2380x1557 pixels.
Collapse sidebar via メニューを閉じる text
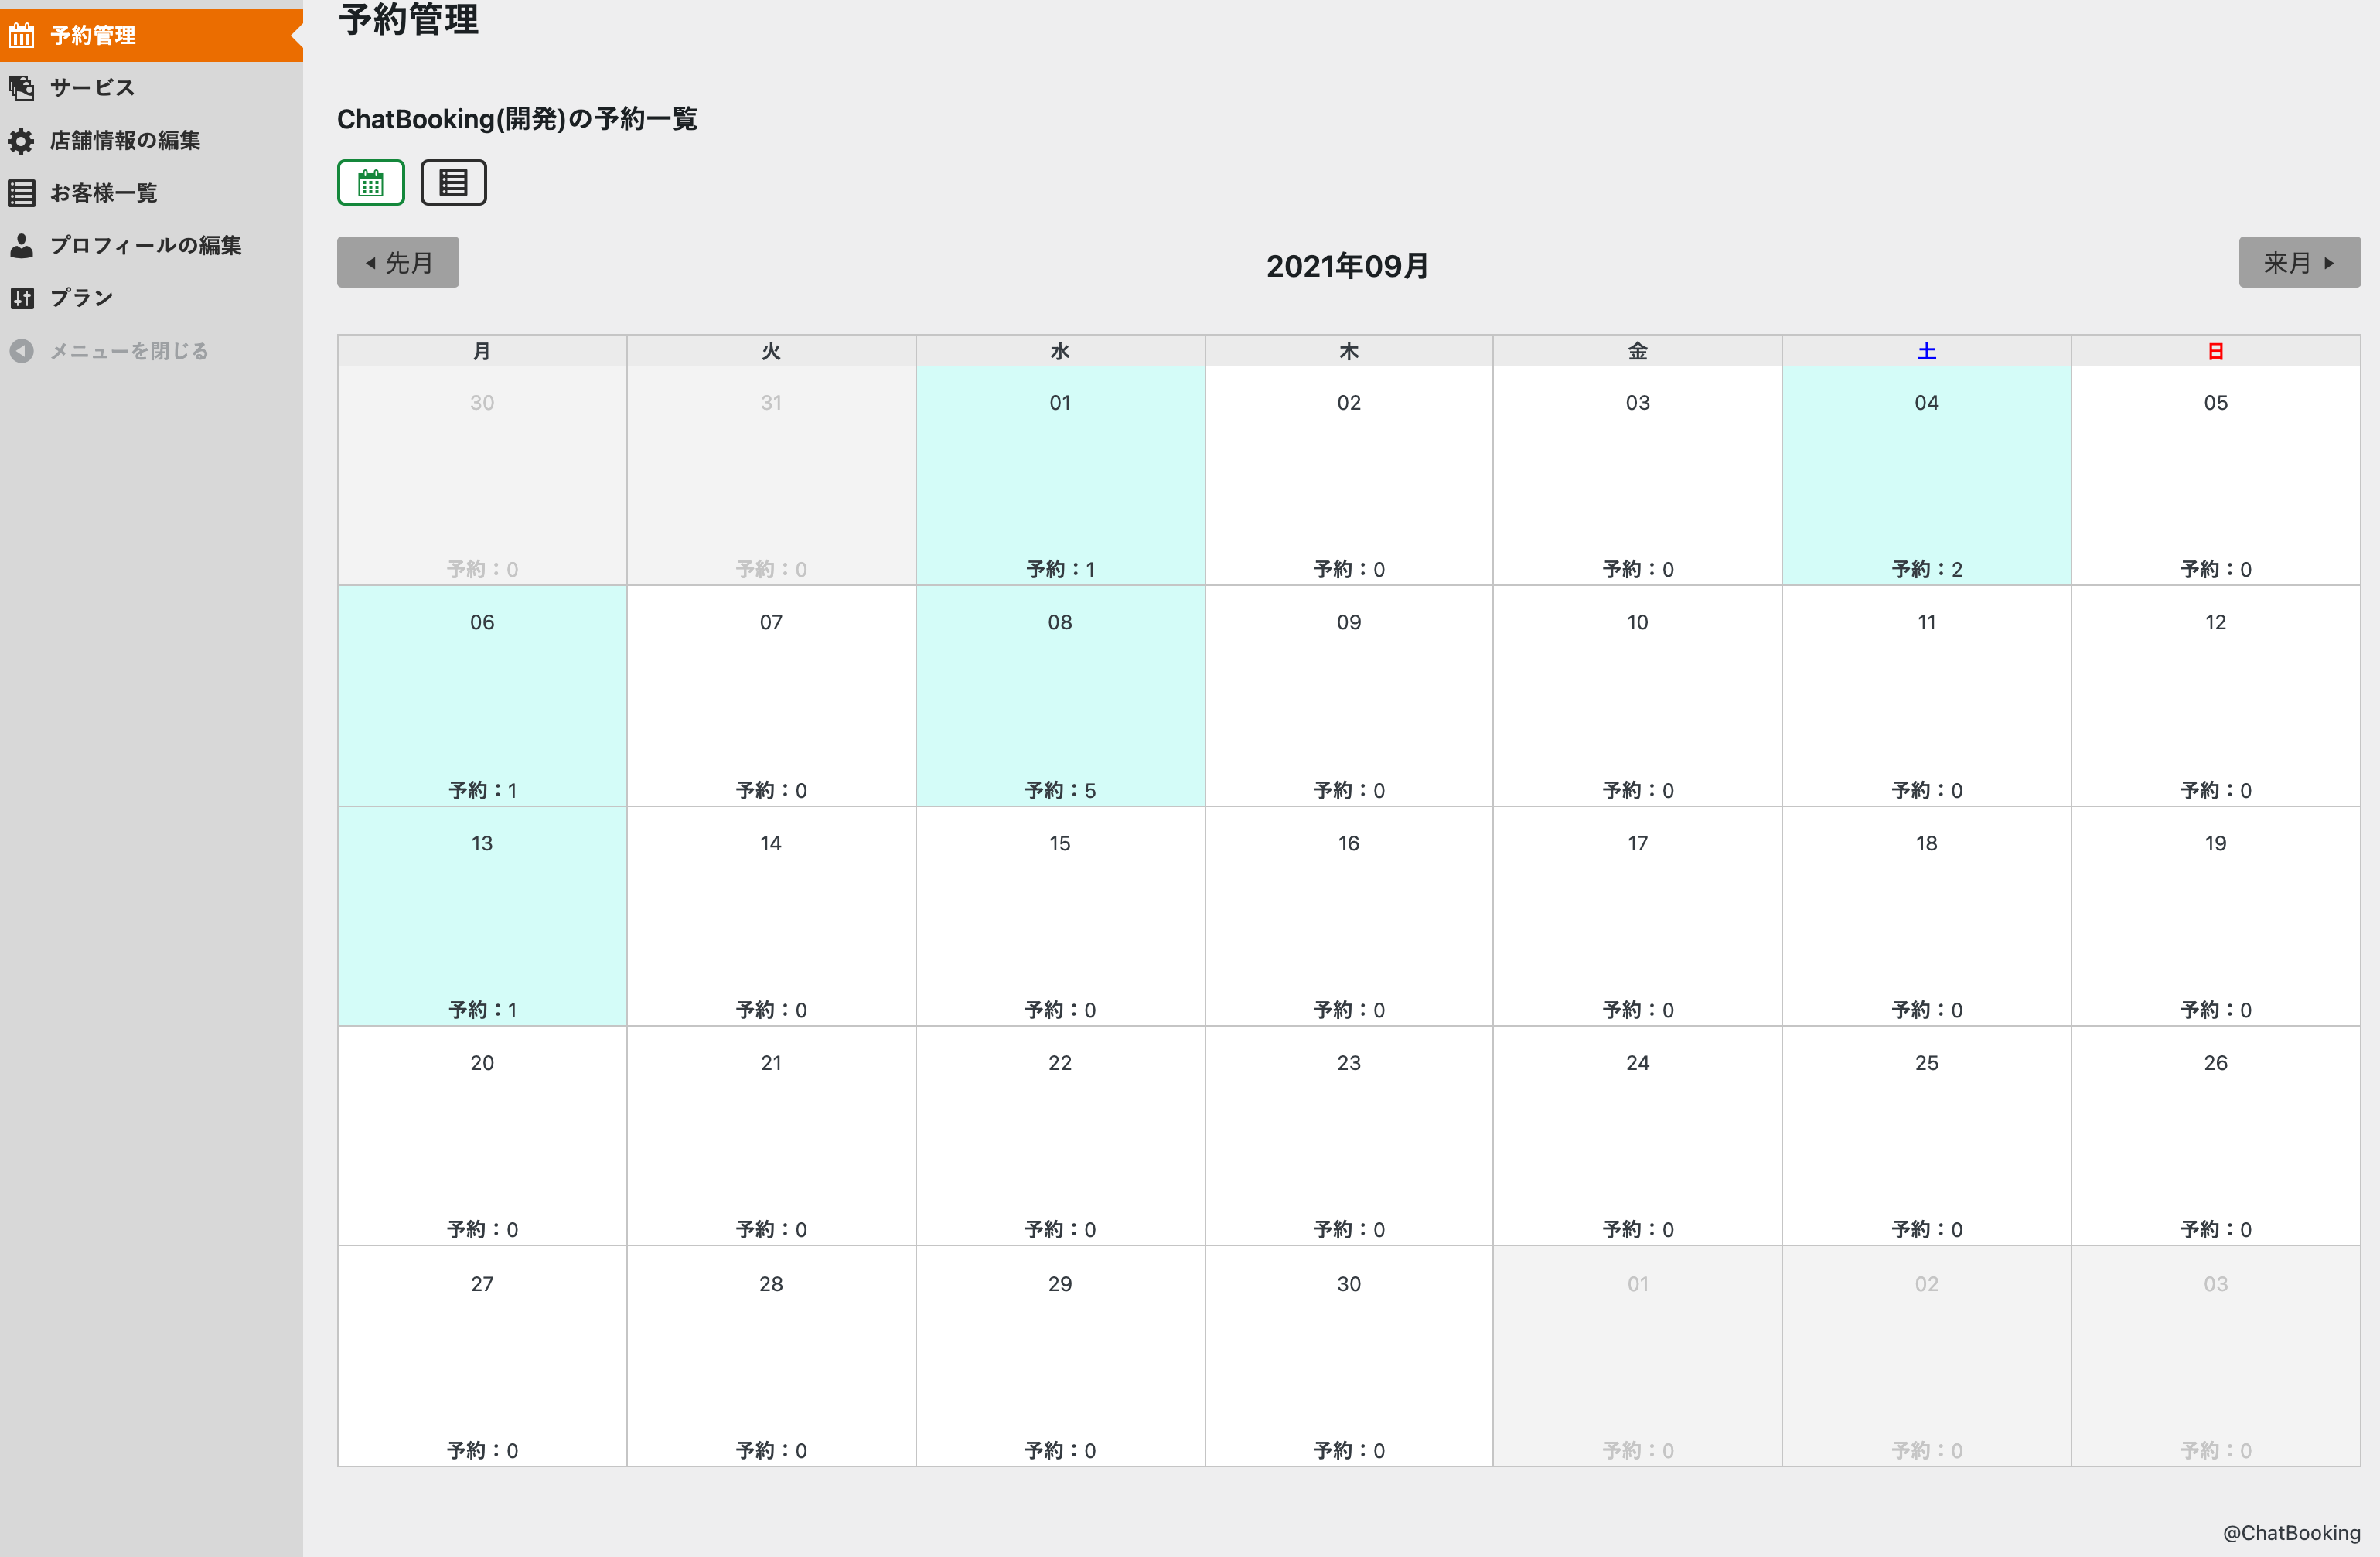pyautogui.click(x=130, y=351)
